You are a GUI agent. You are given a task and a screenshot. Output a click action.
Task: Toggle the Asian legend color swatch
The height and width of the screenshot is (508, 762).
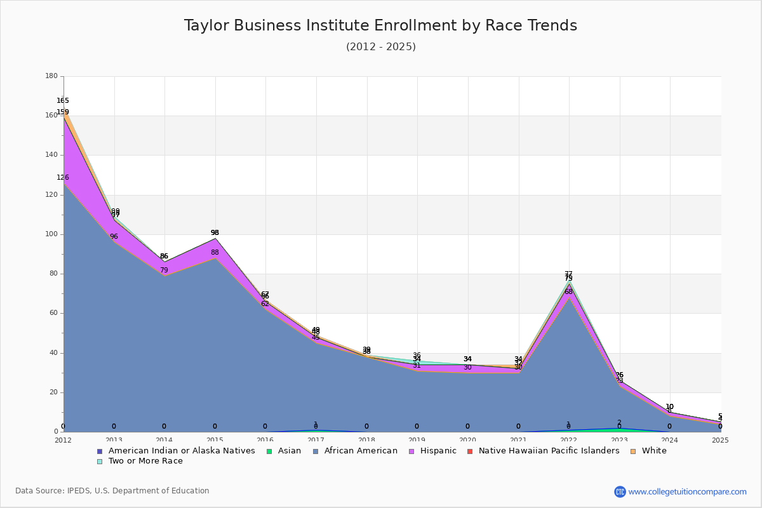[269, 451]
